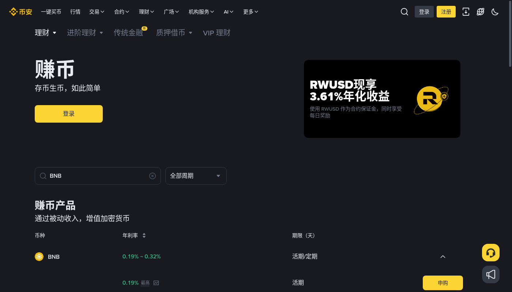Viewport: 512px width, 292px height.
Task: Expand the 更多 menu in header
Action: click(x=251, y=12)
